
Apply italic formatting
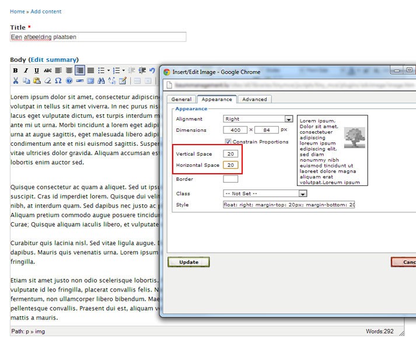click(x=26, y=71)
